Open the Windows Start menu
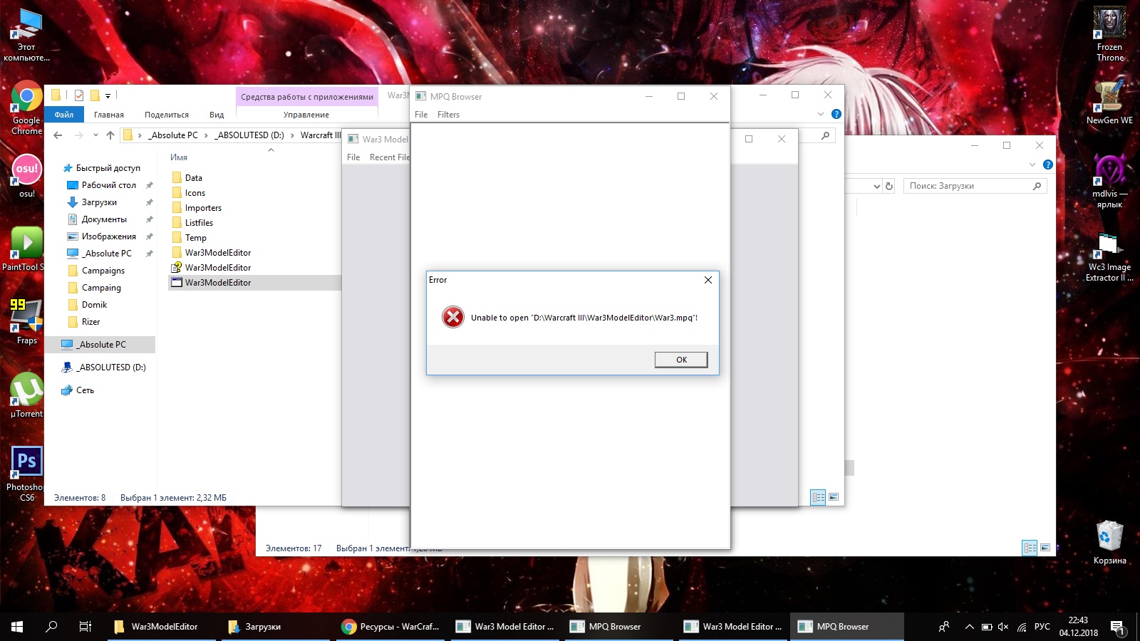Viewport: 1140px width, 641px height. click(17, 627)
